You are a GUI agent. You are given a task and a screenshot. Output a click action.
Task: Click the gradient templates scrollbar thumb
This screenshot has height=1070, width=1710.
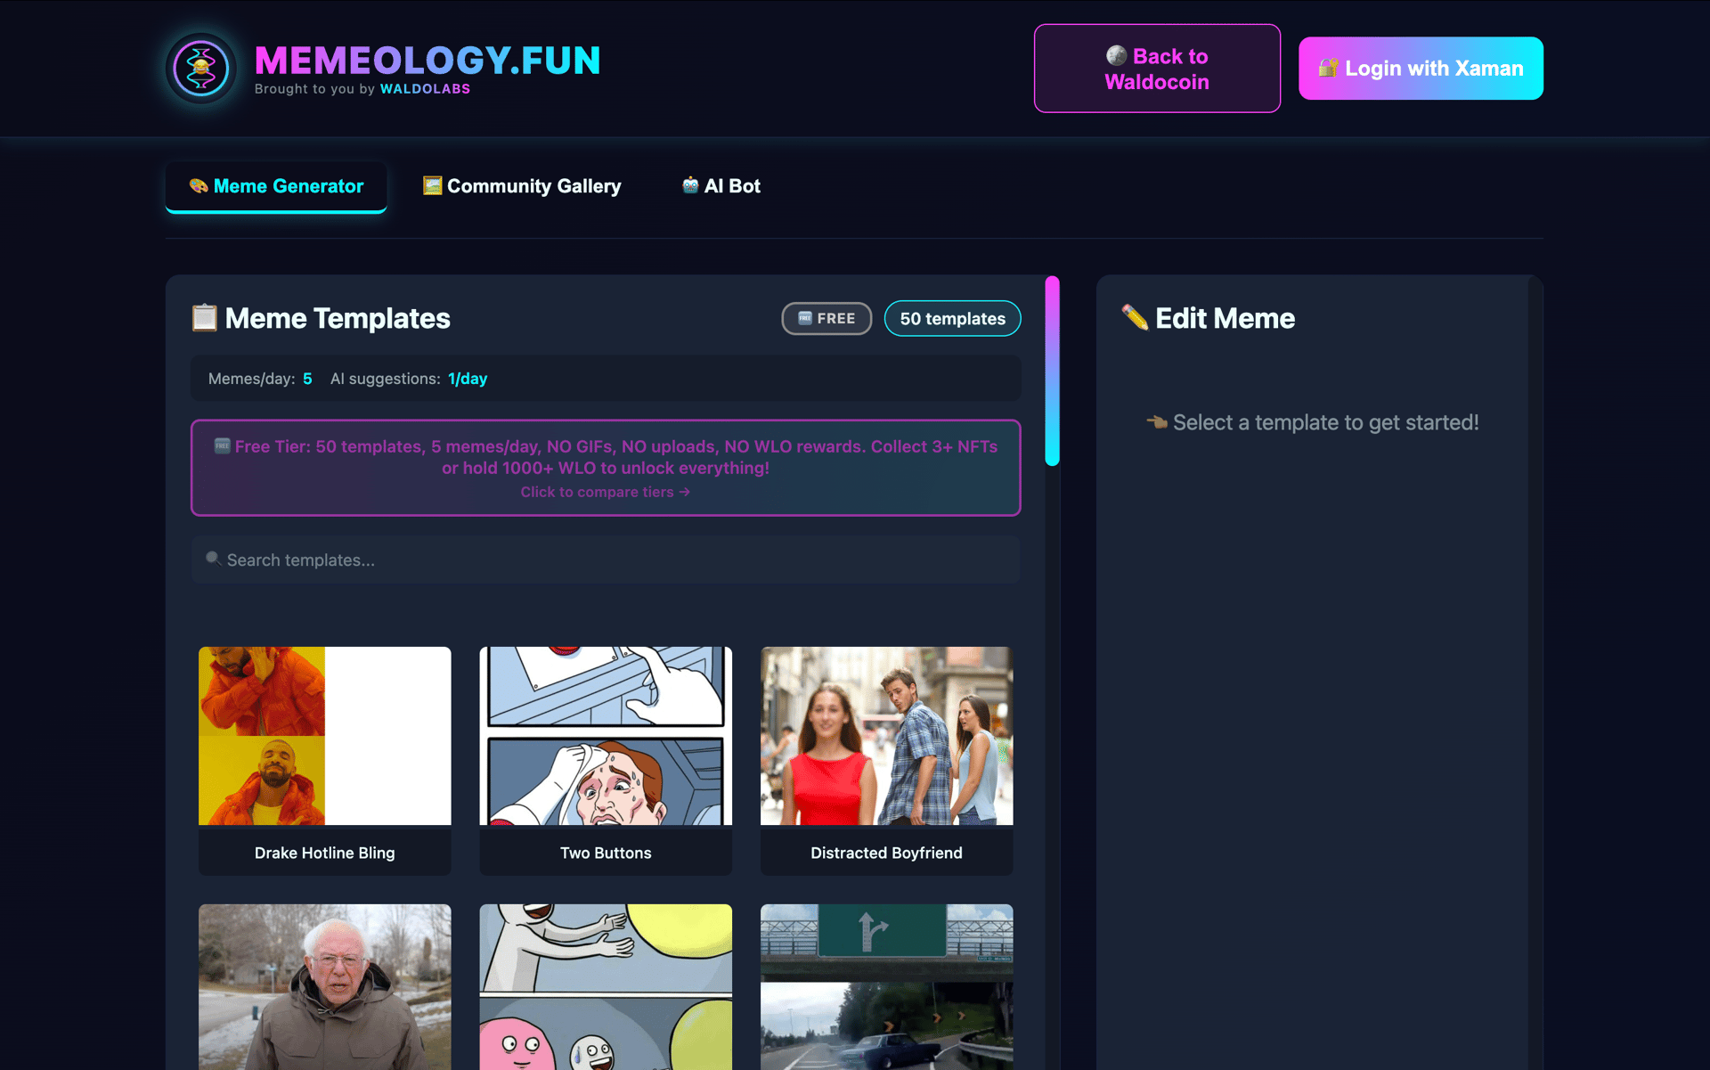[x=1052, y=371]
